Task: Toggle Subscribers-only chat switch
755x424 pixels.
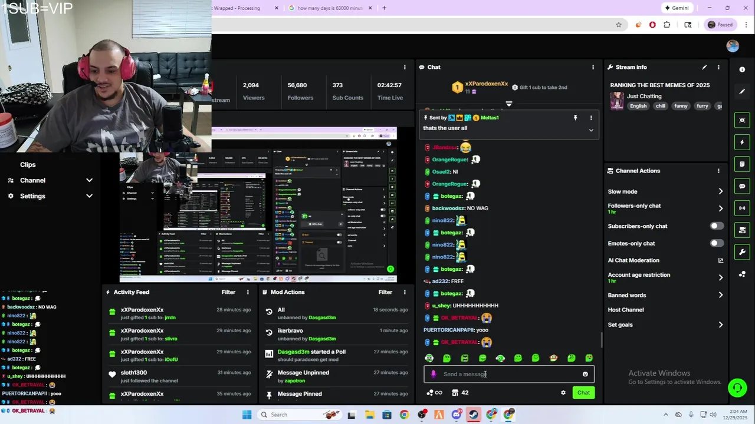Action: click(x=716, y=226)
